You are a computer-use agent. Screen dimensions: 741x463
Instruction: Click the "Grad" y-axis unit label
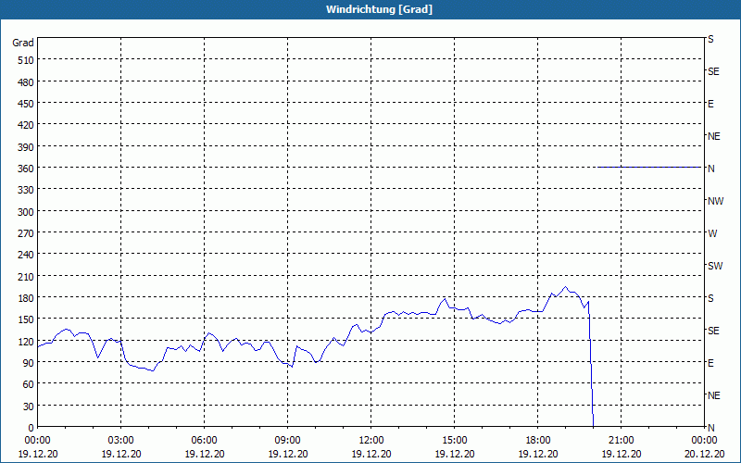[23, 43]
